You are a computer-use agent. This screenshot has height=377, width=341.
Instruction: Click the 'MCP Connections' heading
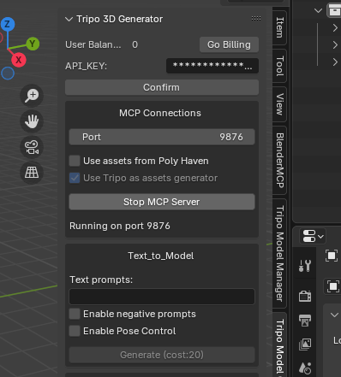coord(160,113)
